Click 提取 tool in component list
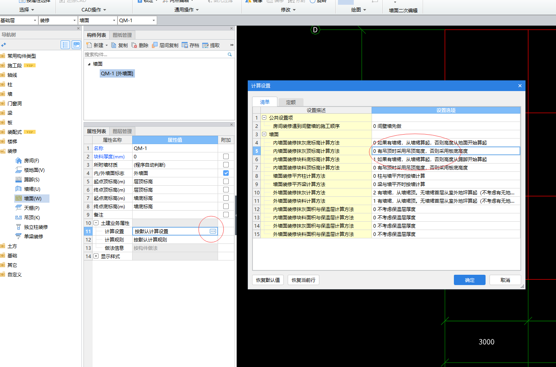The width and height of the screenshot is (556, 367). point(211,45)
